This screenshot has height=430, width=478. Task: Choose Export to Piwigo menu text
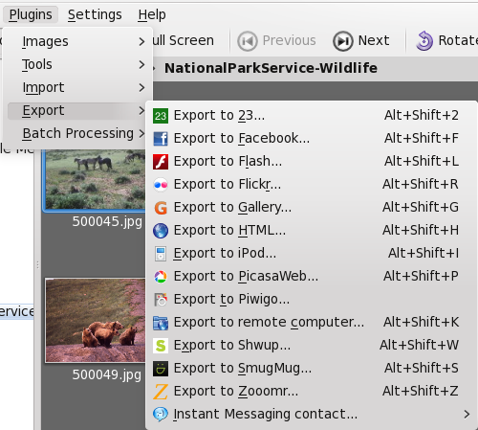[231, 300]
